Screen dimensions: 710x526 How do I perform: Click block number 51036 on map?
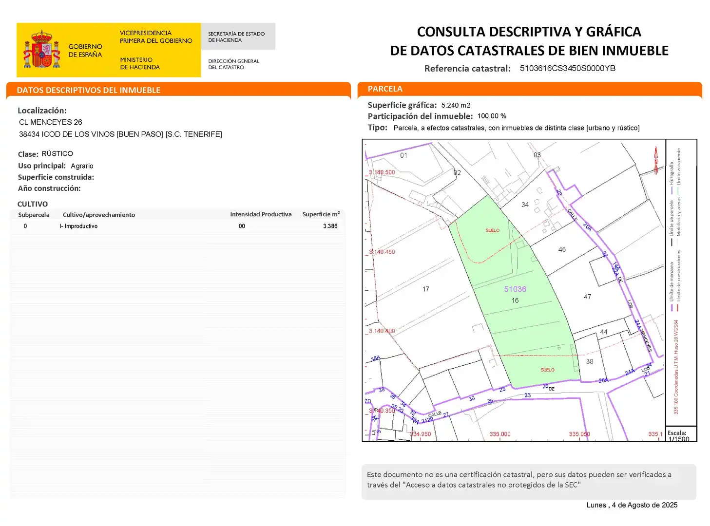(x=515, y=289)
